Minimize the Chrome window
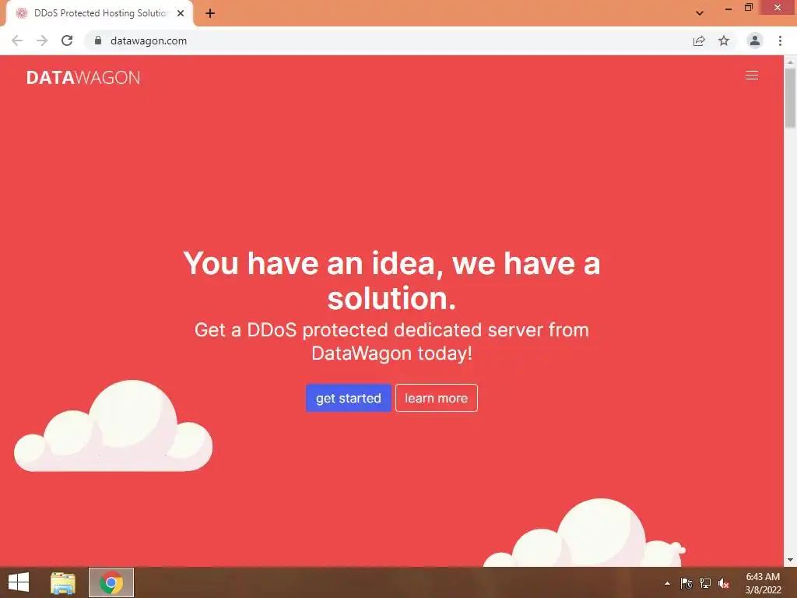 point(729,9)
